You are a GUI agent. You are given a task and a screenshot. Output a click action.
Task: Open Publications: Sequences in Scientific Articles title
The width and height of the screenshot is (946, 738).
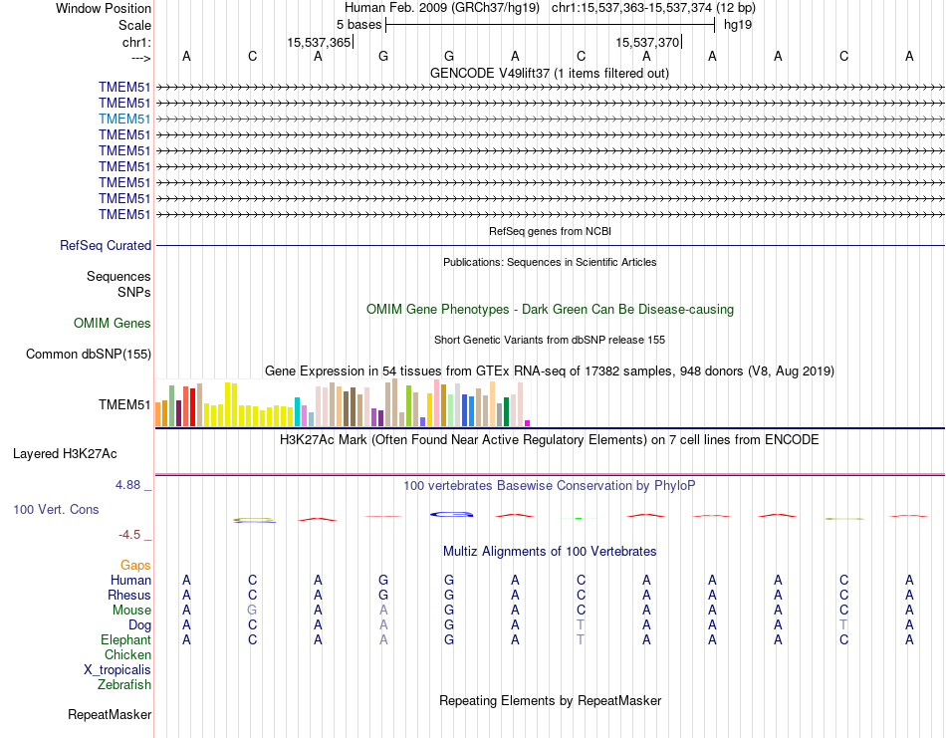tap(550, 262)
